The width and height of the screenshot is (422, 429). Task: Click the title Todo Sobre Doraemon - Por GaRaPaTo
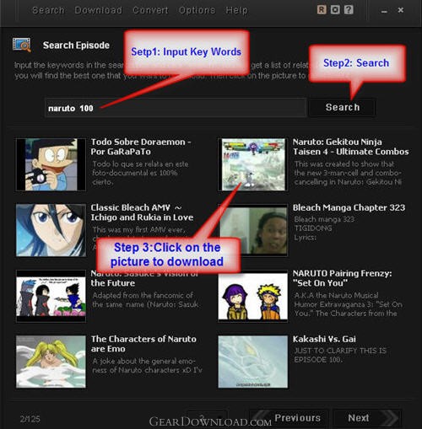141,147
